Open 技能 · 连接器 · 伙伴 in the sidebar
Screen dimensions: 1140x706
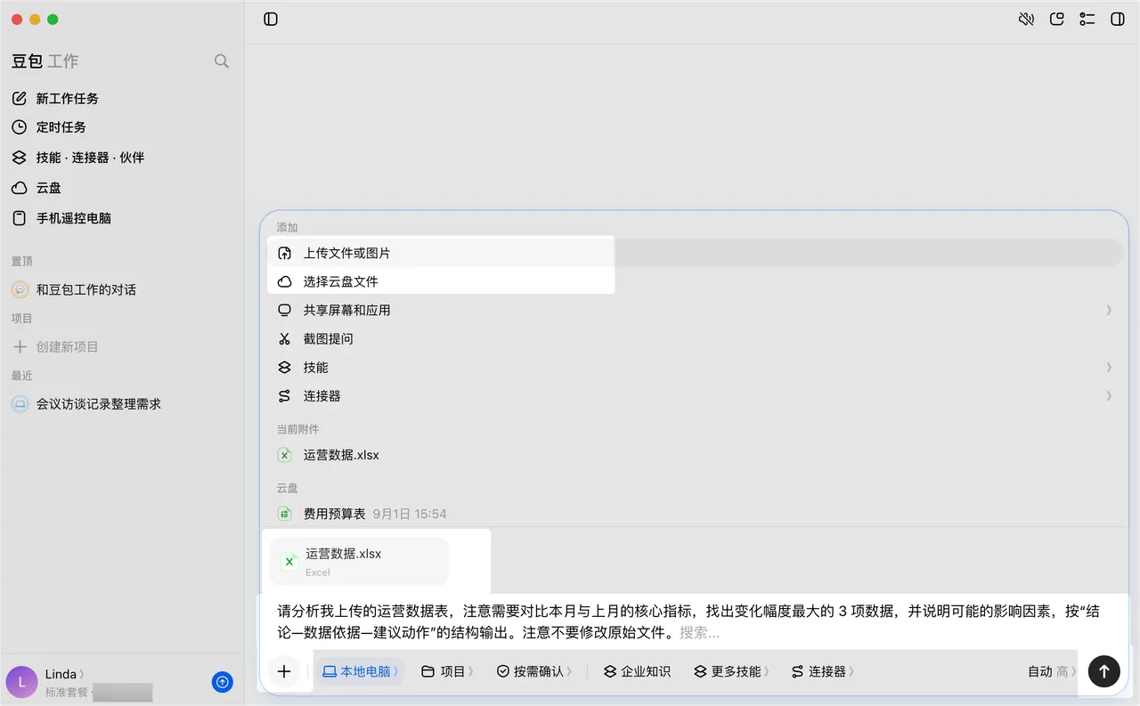tap(122, 158)
